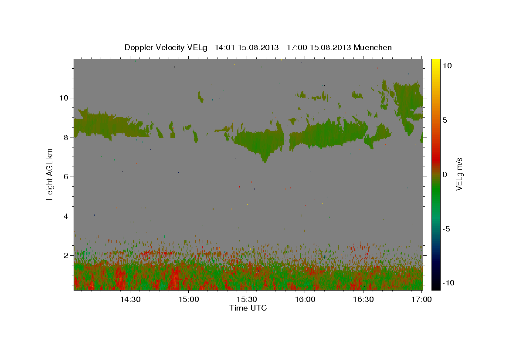This screenshot has height=348, width=523.
Task: Click the height tick label '10'
Action: point(65,98)
